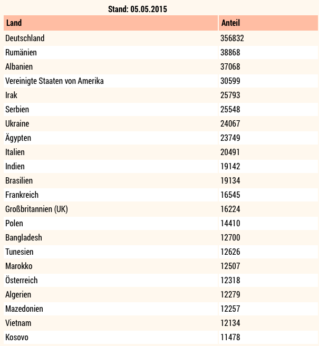The image size is (319, 346).
Task: Click Vereinigte Staaten von Amerika
Action: pos(54,81)
